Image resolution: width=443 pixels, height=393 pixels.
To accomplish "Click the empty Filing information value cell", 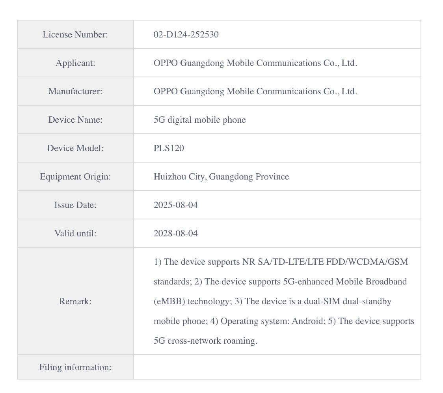I will tap(277, 367).
